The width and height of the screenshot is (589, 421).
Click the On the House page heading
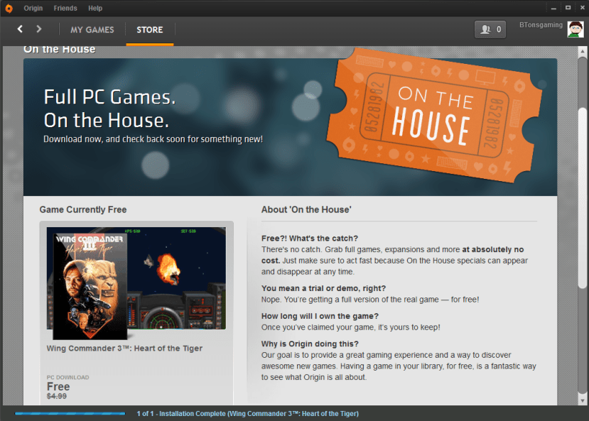click(x=59, y=48)
